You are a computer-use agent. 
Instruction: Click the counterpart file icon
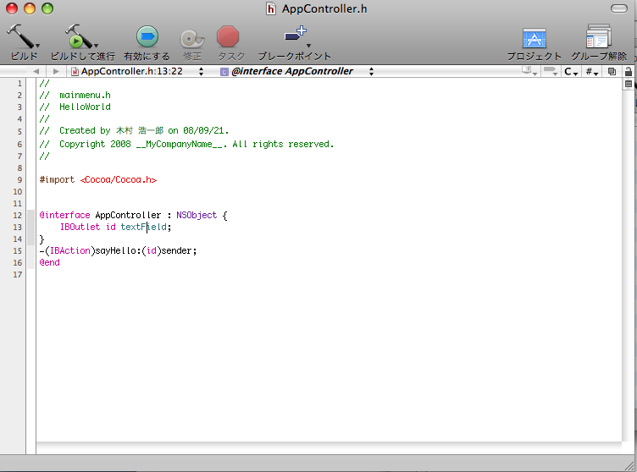pyautogui.click(x=612, y=71)
